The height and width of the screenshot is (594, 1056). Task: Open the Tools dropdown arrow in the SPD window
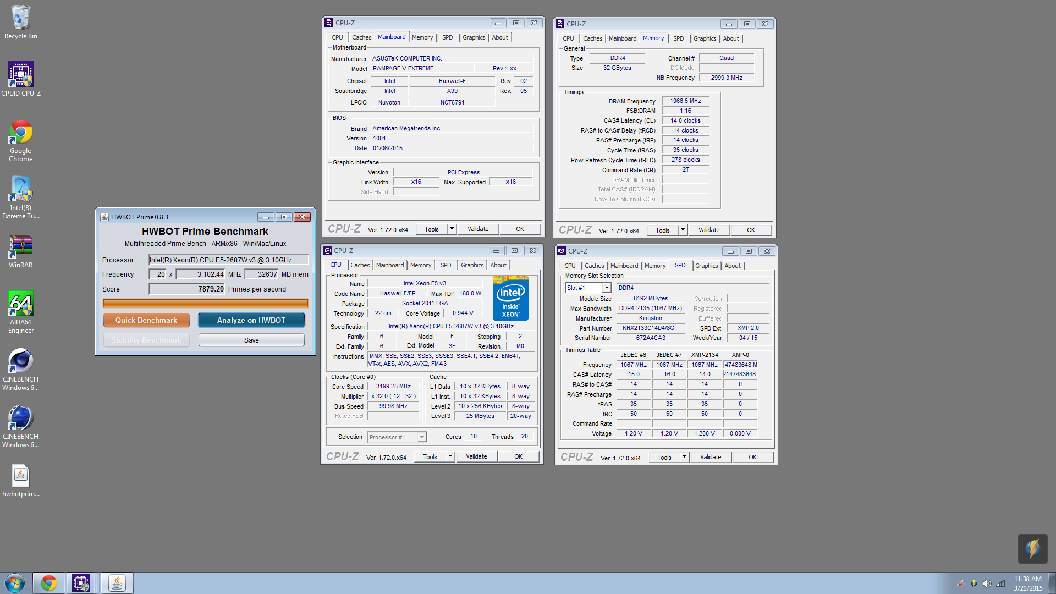[684, 457]
